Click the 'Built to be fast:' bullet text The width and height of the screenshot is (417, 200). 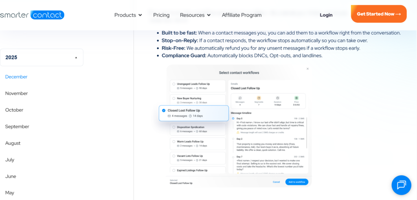coord(179,33)
